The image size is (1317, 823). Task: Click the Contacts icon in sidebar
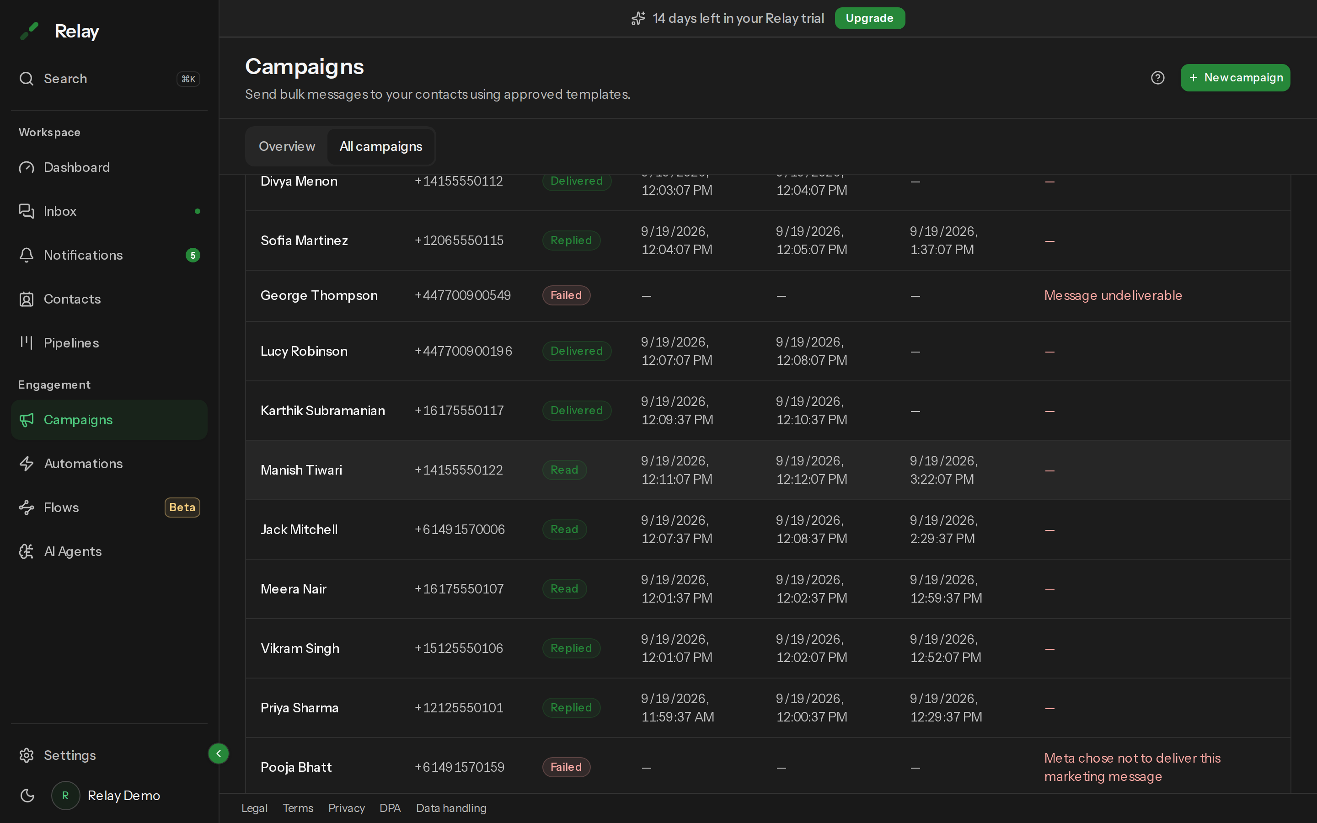[x=26, y=299]
